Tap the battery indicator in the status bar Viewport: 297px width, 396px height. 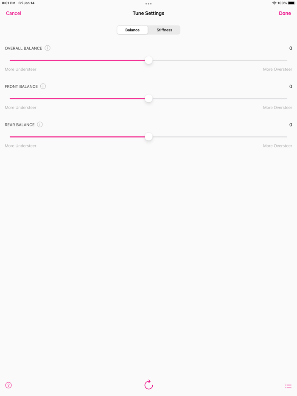[291, 3]
